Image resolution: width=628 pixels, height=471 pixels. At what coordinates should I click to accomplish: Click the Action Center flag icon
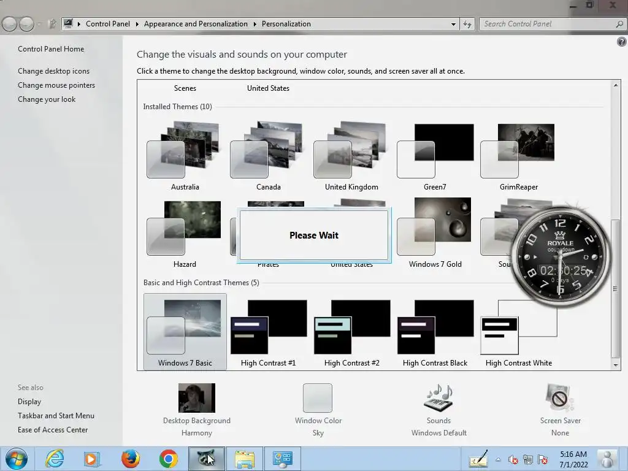[x=543, y=460]
